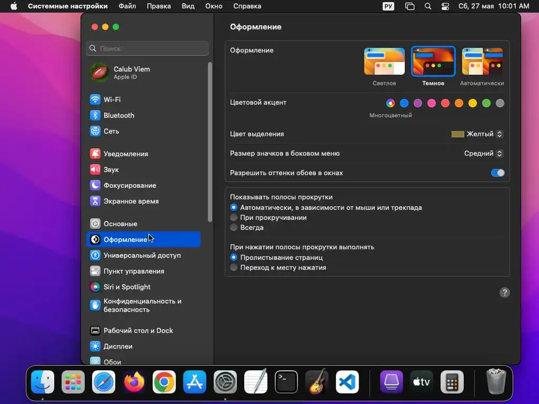
Task: Open Конфиденциальность и безопасность settings
Action: [x=143, y=306]
